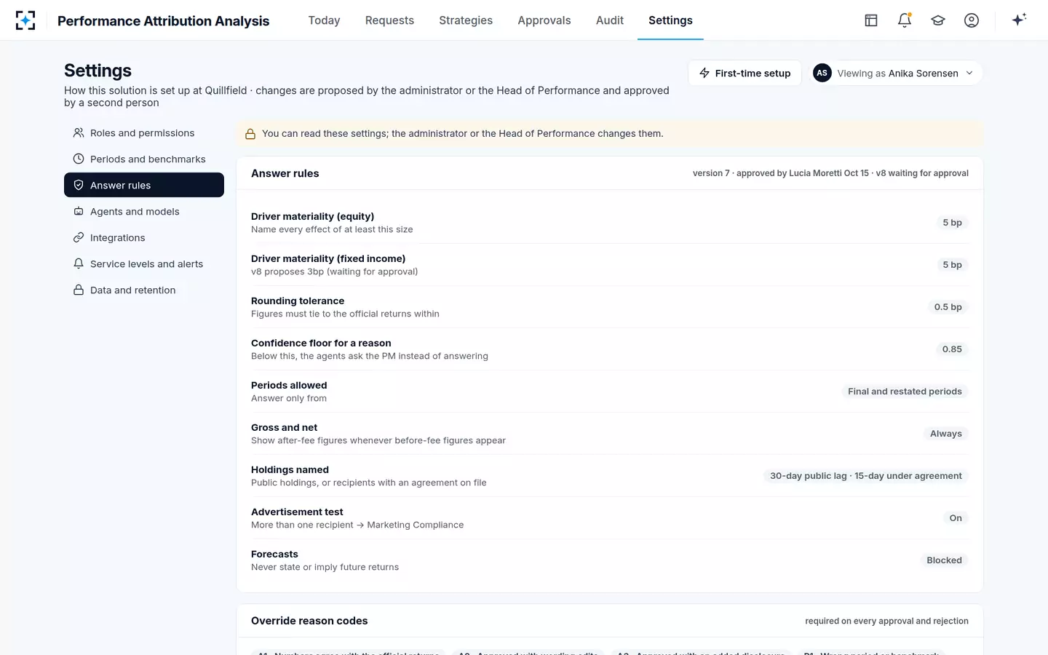Select Answer rules in sidebar
Image resolution: width=1048 pixels, height=655 pixels.
[x=144, y=185]
